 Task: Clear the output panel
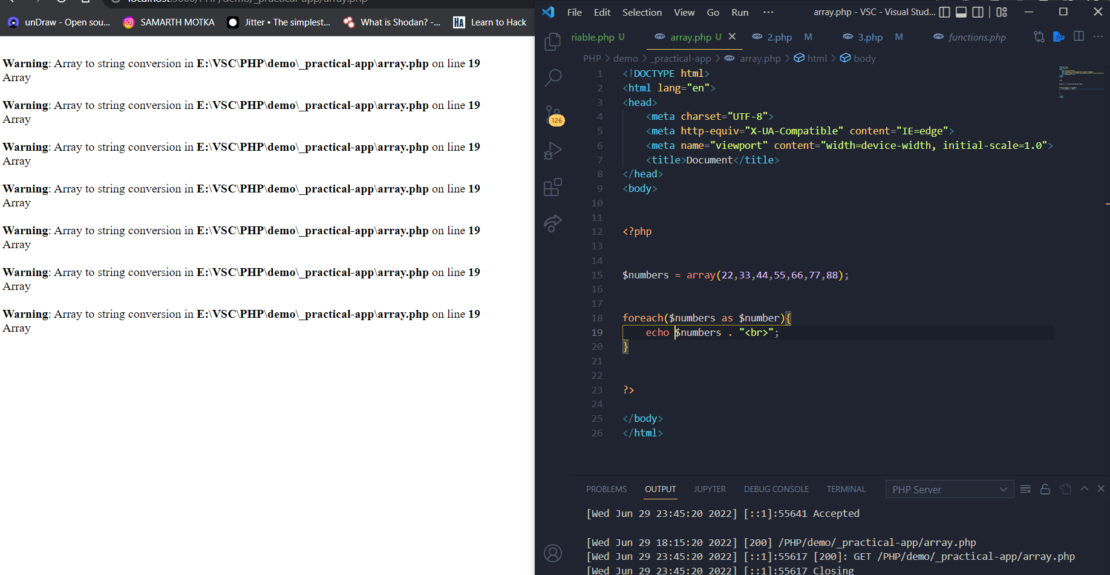click(1025, 489)
